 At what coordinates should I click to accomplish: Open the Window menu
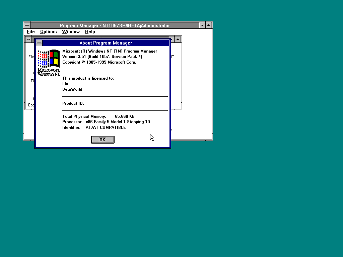[x=71, y=32]
